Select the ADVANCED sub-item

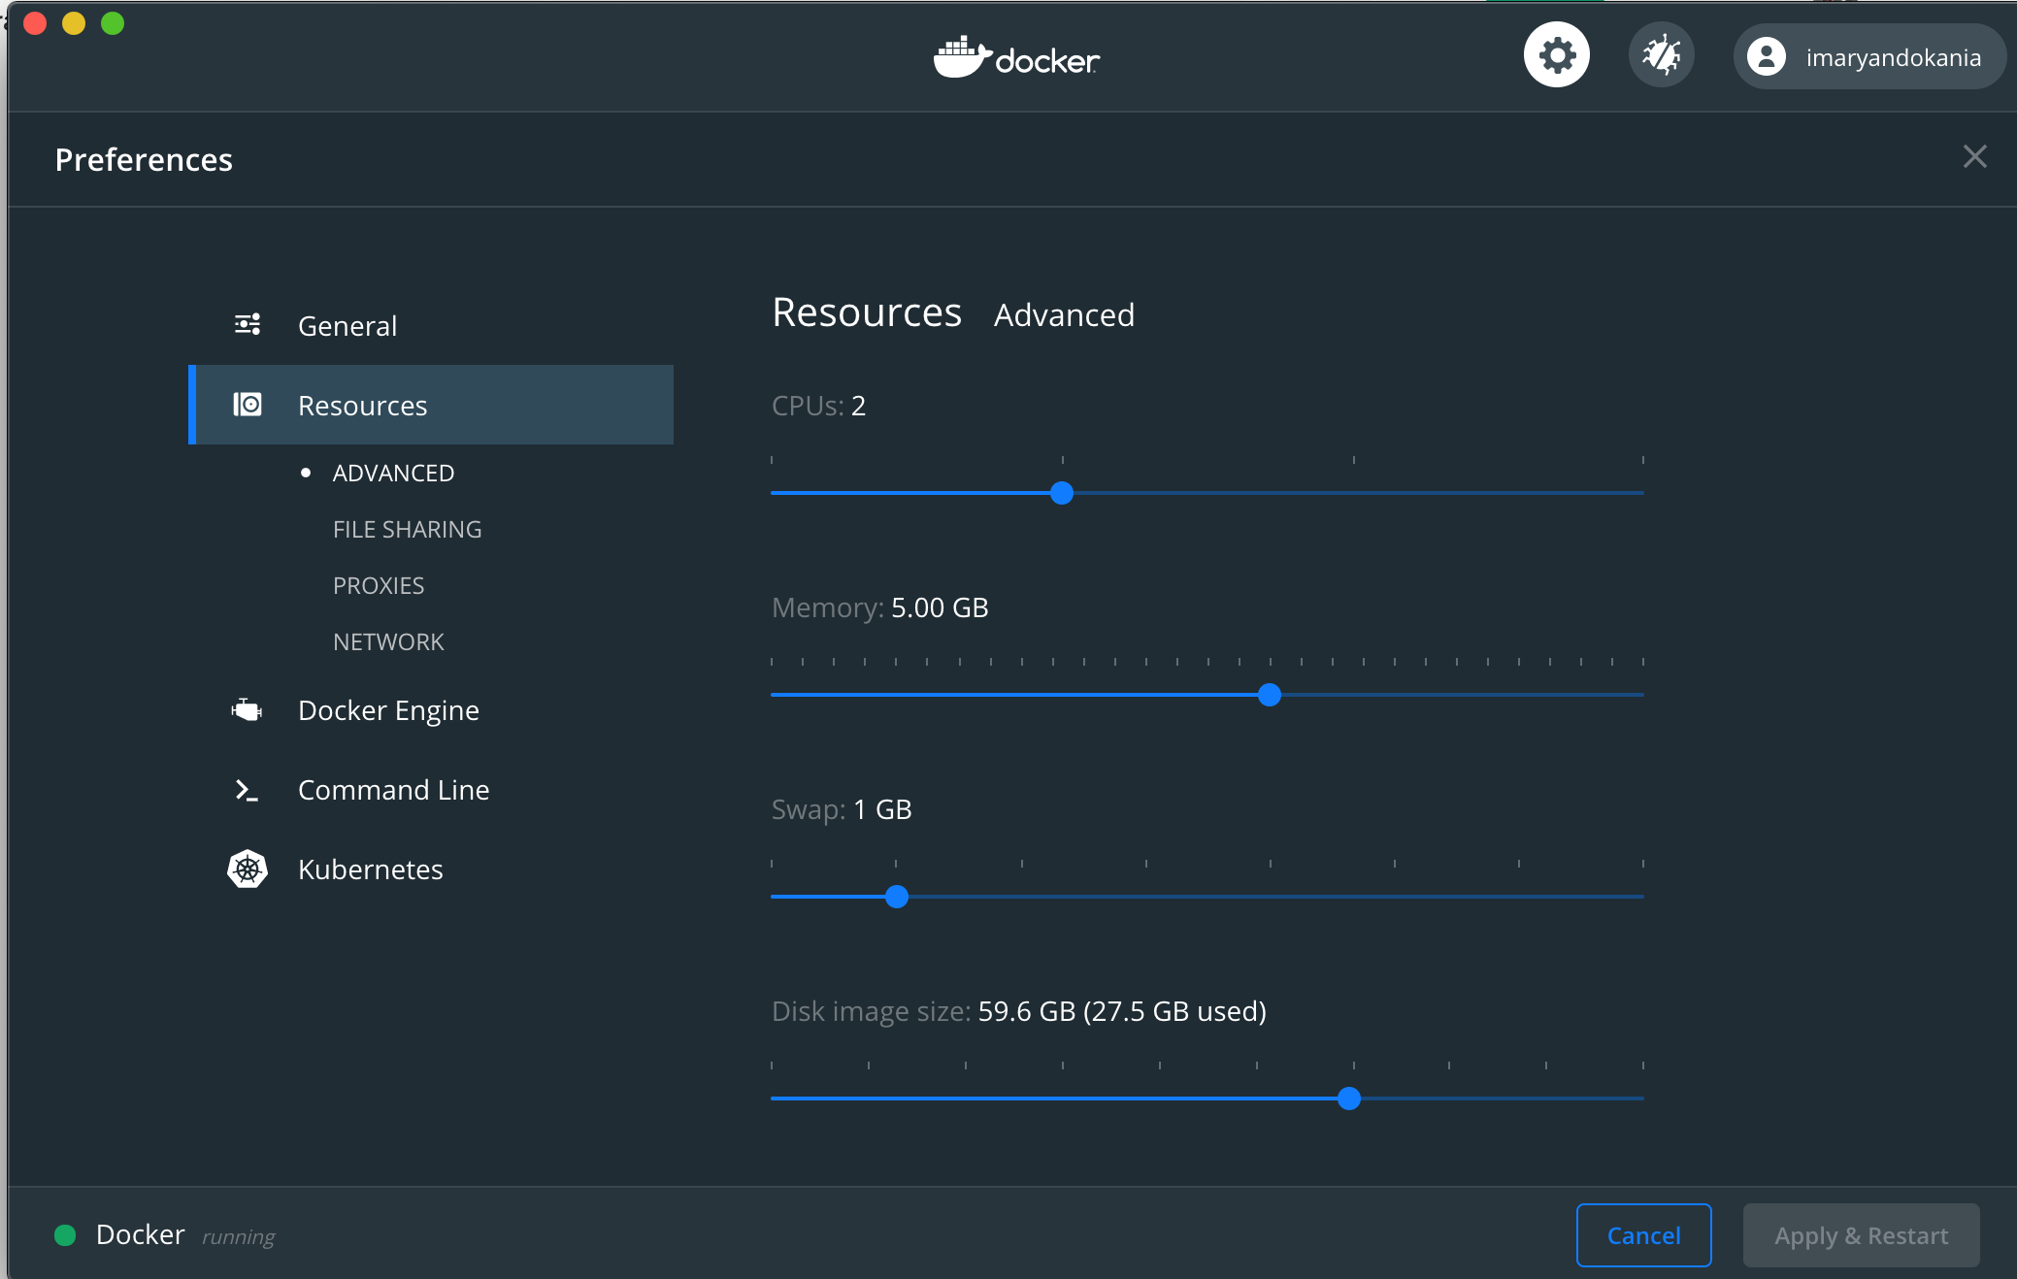tap(393, 473)
